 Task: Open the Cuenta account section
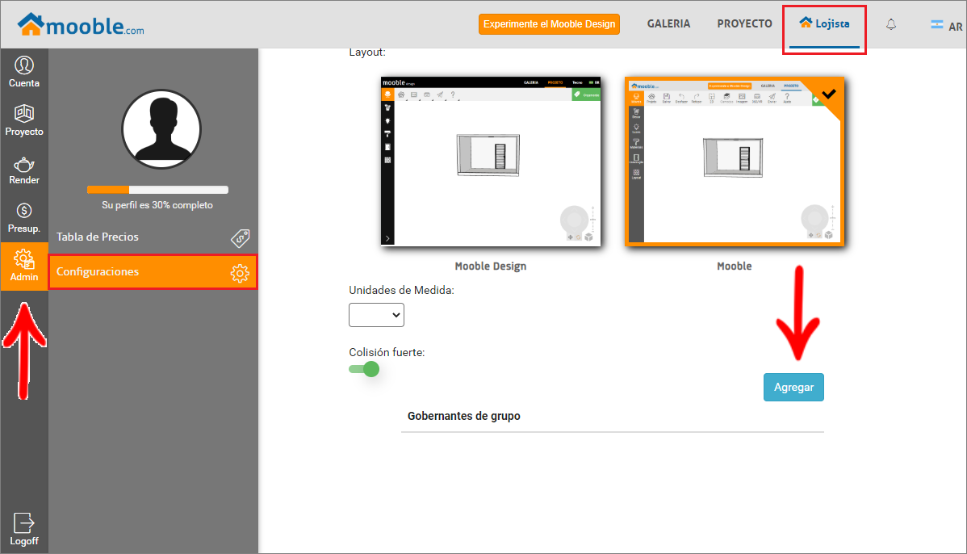pyautogui.click(x=24, y=72)
